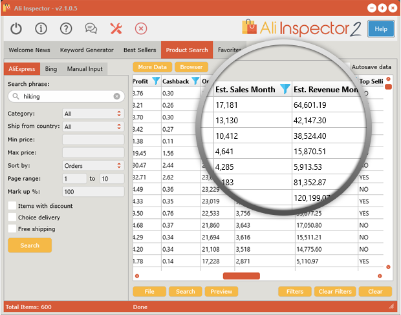
Task: Click the horizontal scrollbar thumb
Action: click(x=241, y=276)
